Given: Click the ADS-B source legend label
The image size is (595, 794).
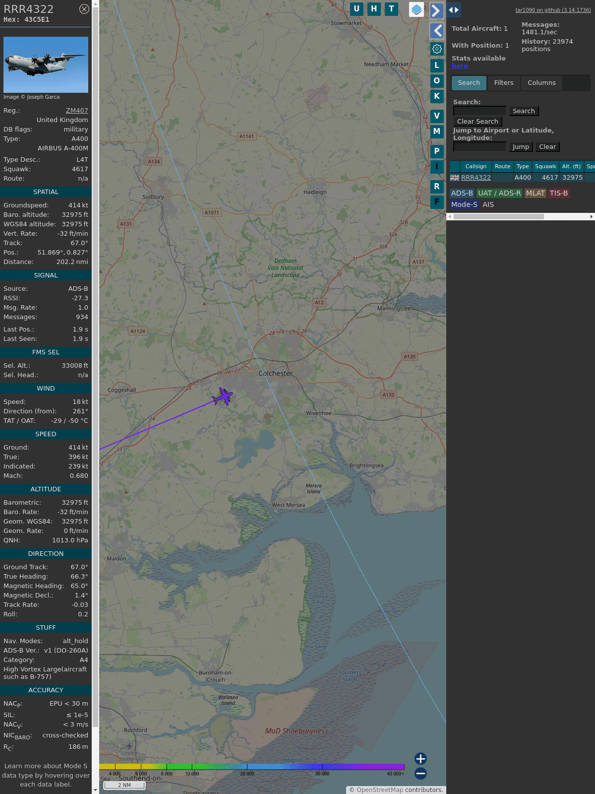Looking at the screenshot, I should click(462, 194).
